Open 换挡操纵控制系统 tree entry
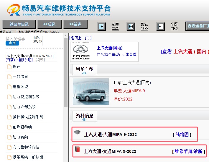Image resolution: width=209 pixels, height=162 pixels. [28, 117]
